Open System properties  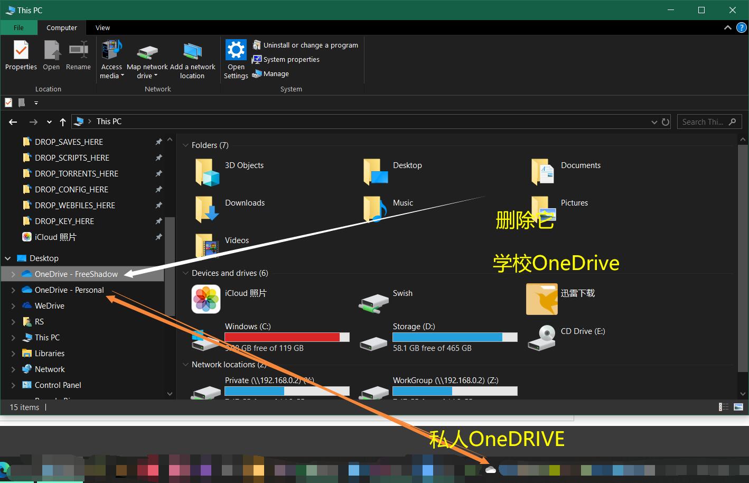pos(286,59)
